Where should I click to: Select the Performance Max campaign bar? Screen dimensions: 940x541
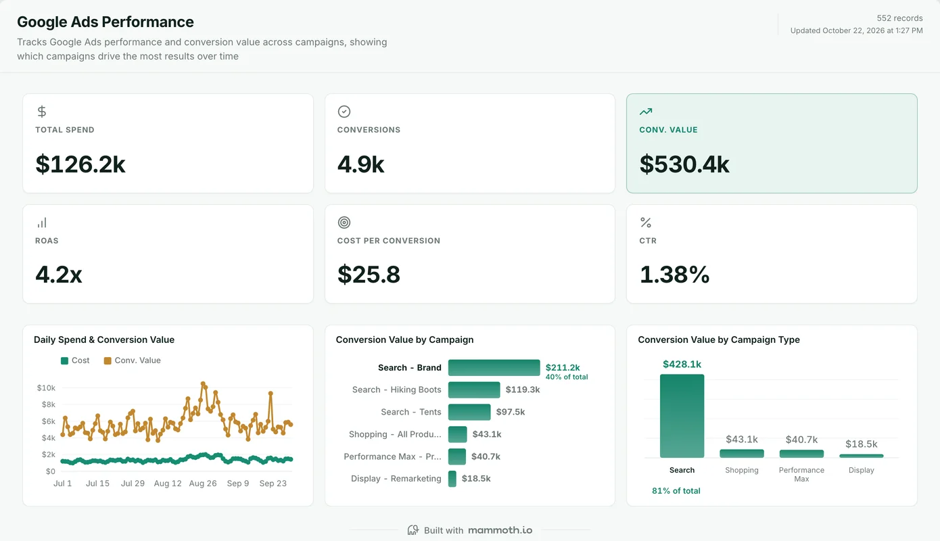(x=457, y=456)
